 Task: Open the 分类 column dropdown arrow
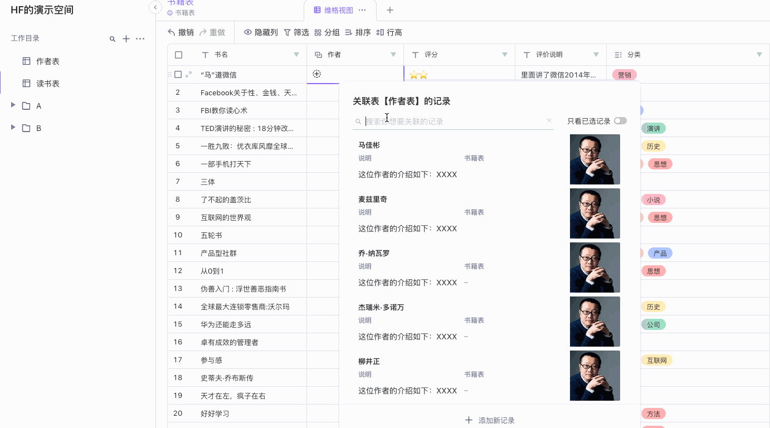coord(759,55)
